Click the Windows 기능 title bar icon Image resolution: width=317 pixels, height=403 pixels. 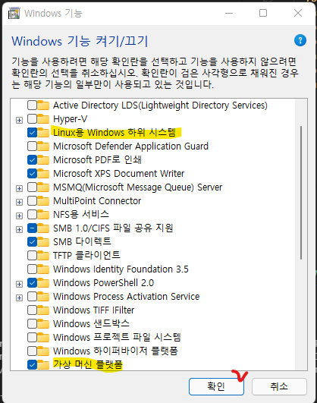[14, 13]
